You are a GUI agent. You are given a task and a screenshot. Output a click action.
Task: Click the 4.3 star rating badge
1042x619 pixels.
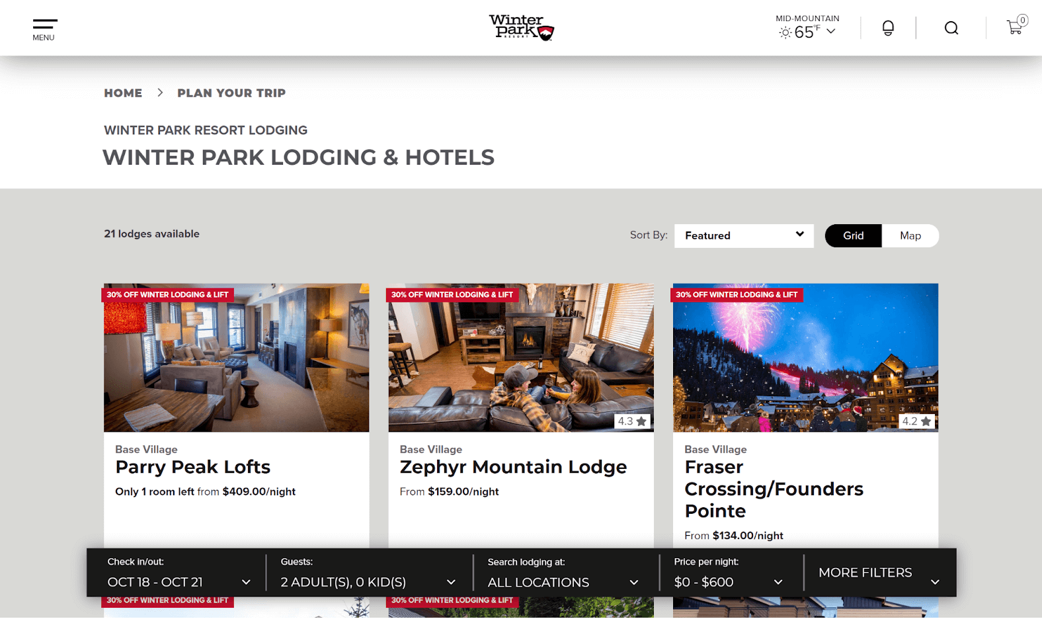(x=632, y=421)
